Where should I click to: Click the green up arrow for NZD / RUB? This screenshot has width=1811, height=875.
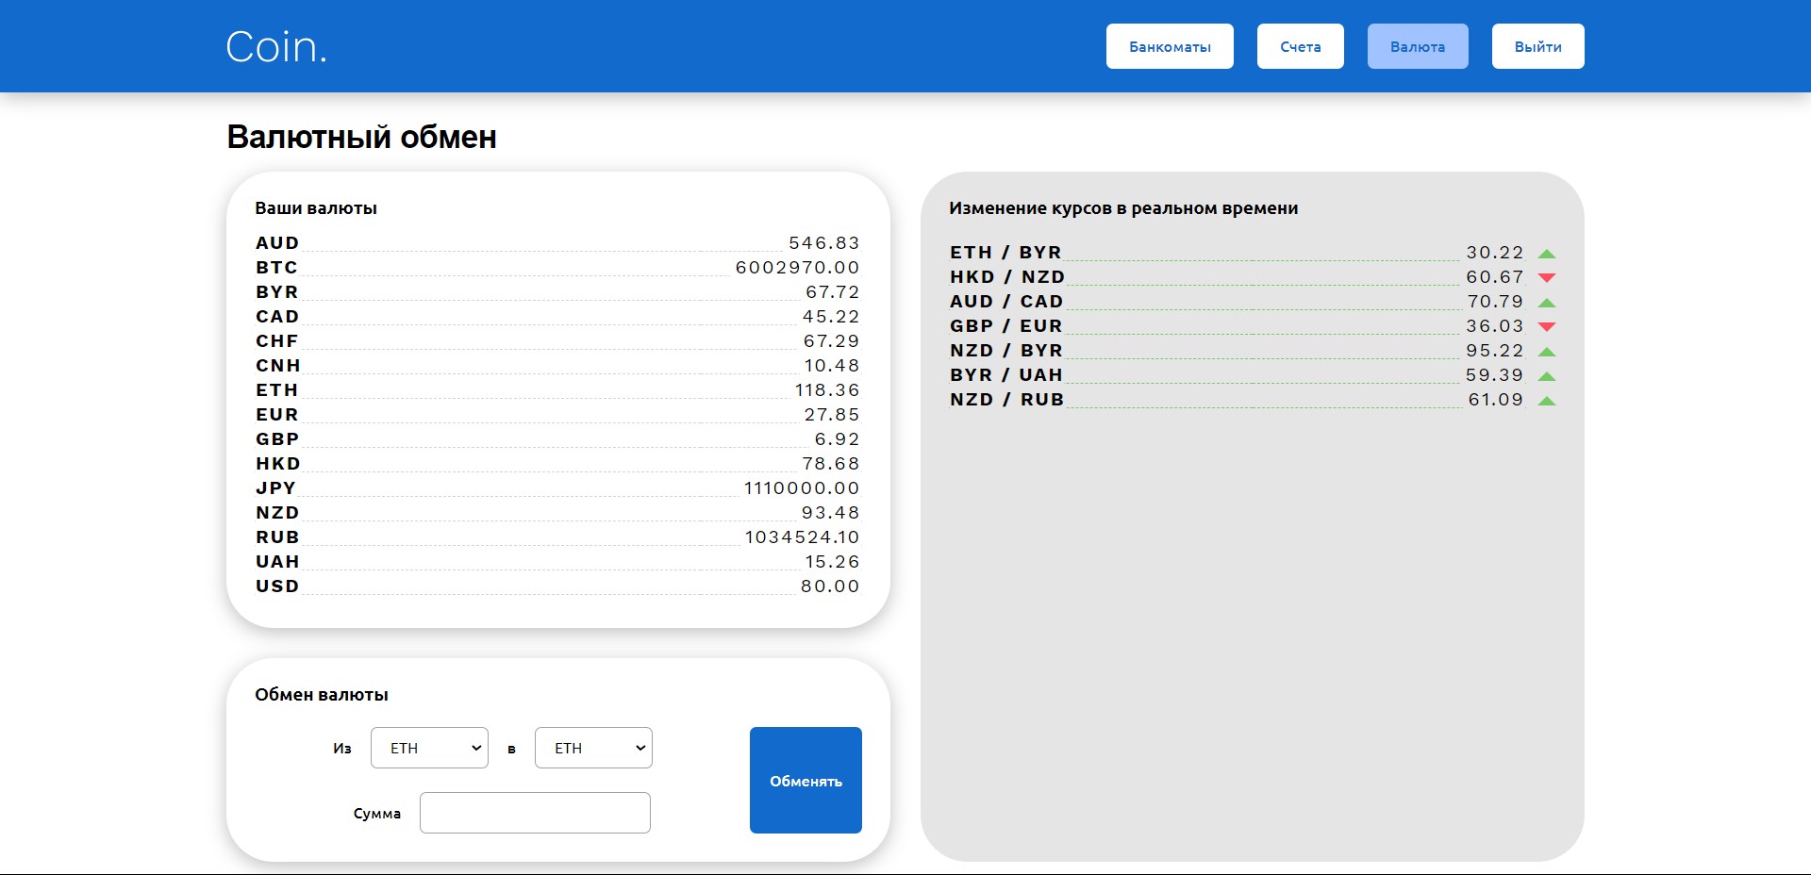[1546, 401]
